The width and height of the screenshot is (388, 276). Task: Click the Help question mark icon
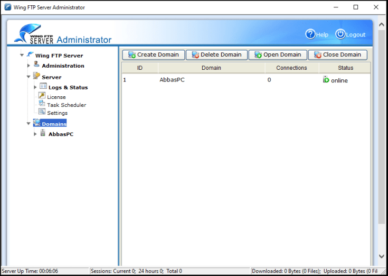pos(310,34)
